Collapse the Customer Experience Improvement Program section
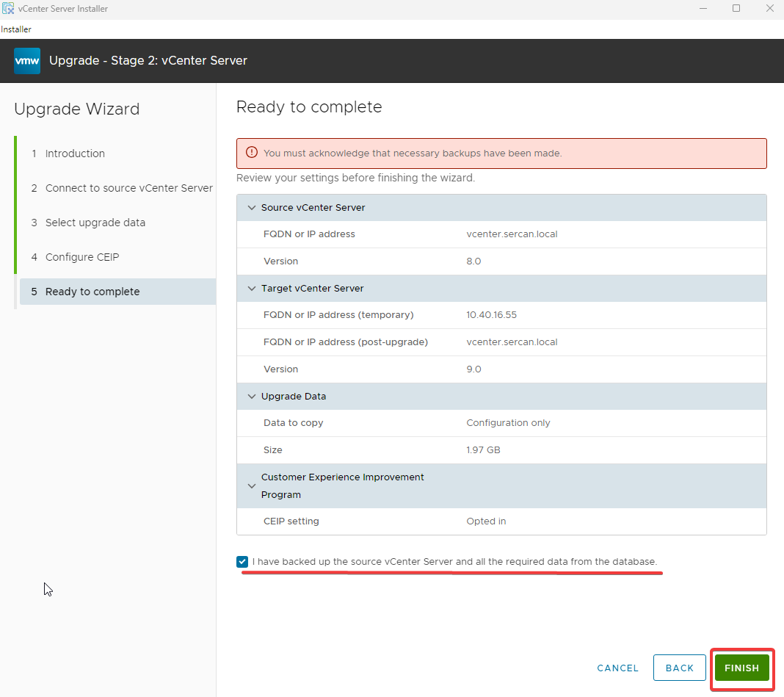This screenshot has height=697, width=784. point(252,486)
